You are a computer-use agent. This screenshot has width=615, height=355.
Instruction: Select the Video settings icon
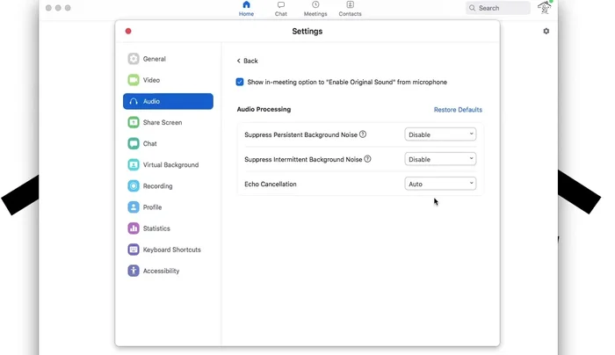pyautogui.click(x=134, y=80)
